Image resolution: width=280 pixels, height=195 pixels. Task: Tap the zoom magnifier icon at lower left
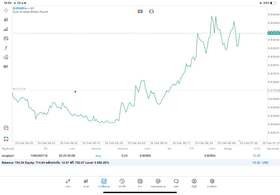(6, 128)
